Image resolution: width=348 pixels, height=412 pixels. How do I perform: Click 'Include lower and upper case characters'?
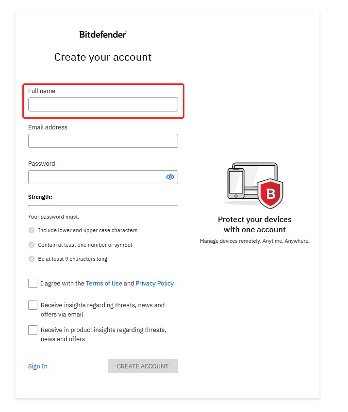click(x=87, y=230)
